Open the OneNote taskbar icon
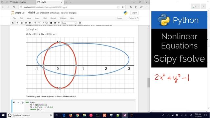Screen dimensions: 210x118 (125, 115)
